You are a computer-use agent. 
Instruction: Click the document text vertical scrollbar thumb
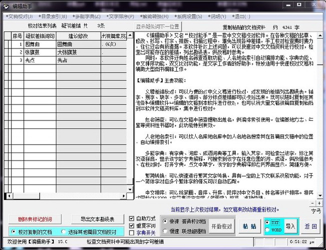pos(320,52)
